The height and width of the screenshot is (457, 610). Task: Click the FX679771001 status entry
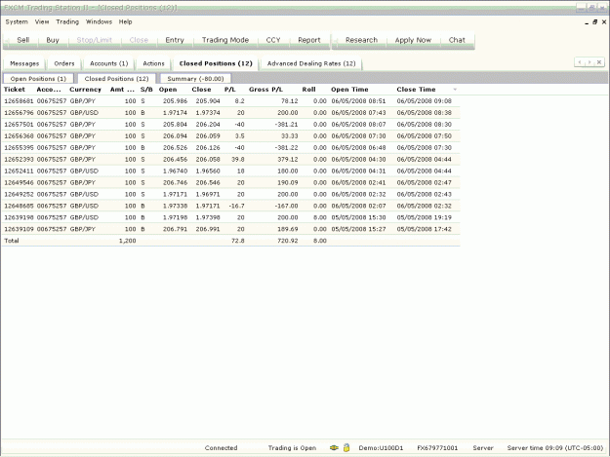(x=437, y=448)
